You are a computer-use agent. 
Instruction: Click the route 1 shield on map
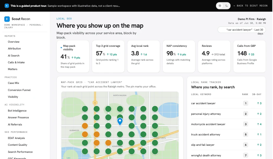[95, 102]
